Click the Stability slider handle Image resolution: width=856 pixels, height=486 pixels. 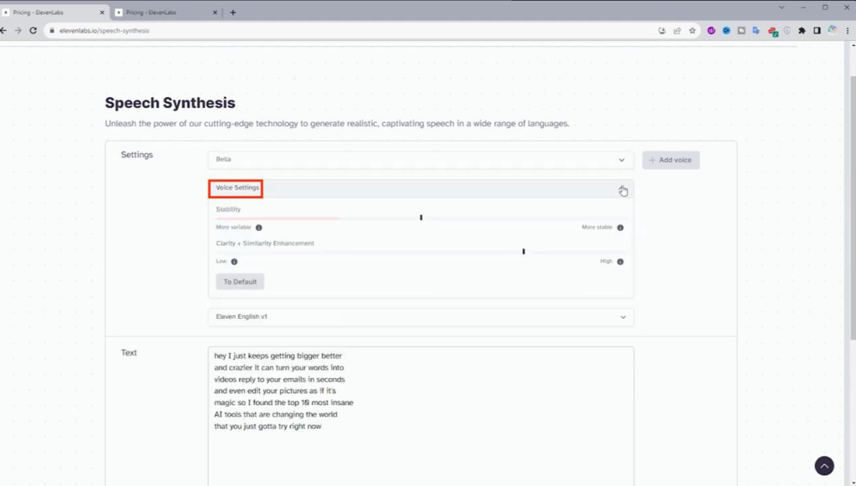coord(421,217)
